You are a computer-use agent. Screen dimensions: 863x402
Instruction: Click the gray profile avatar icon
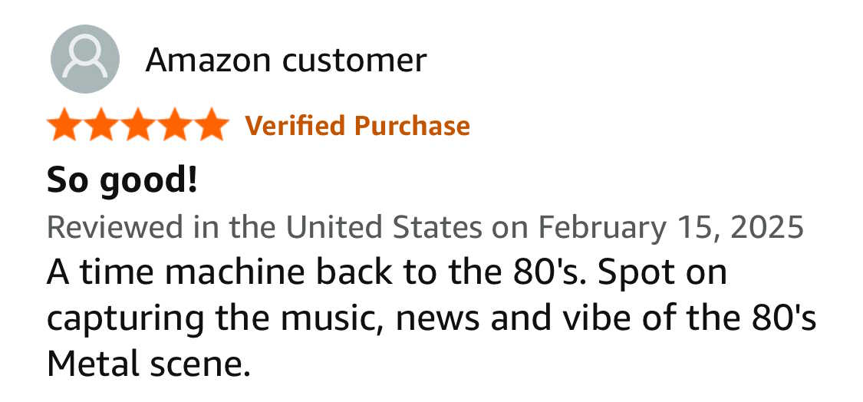click(84, 59)
